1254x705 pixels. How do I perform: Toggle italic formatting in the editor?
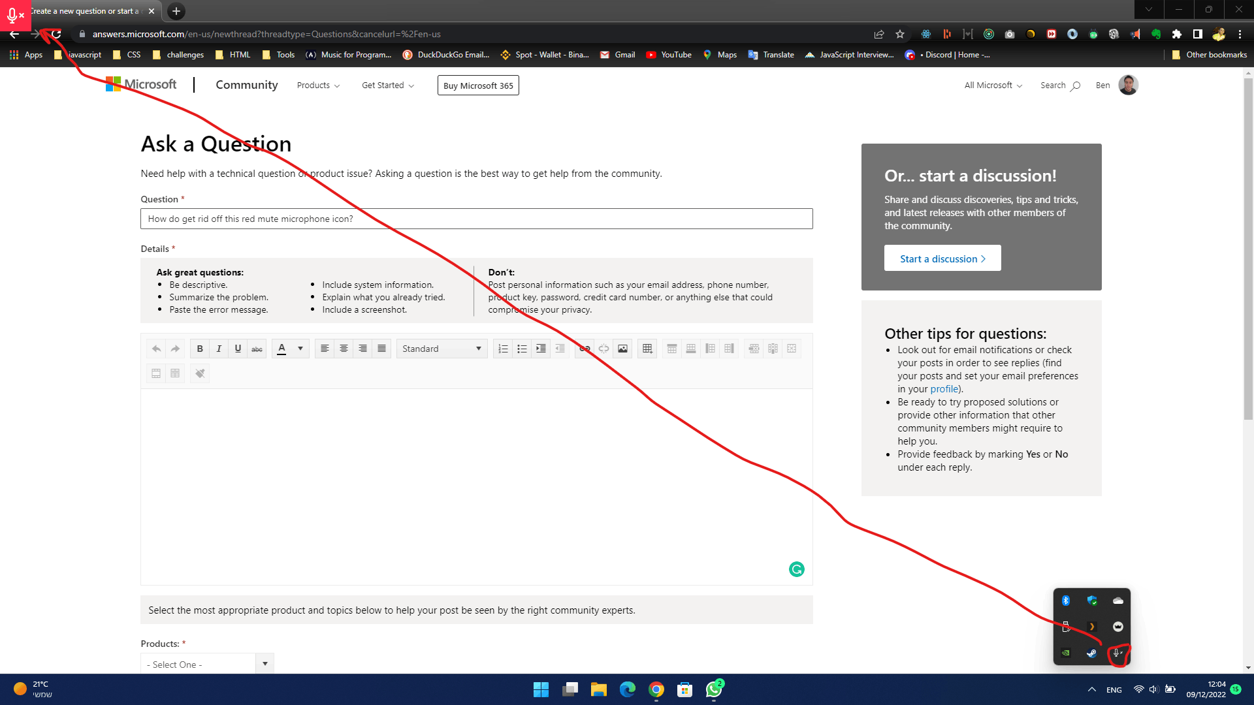219,349
